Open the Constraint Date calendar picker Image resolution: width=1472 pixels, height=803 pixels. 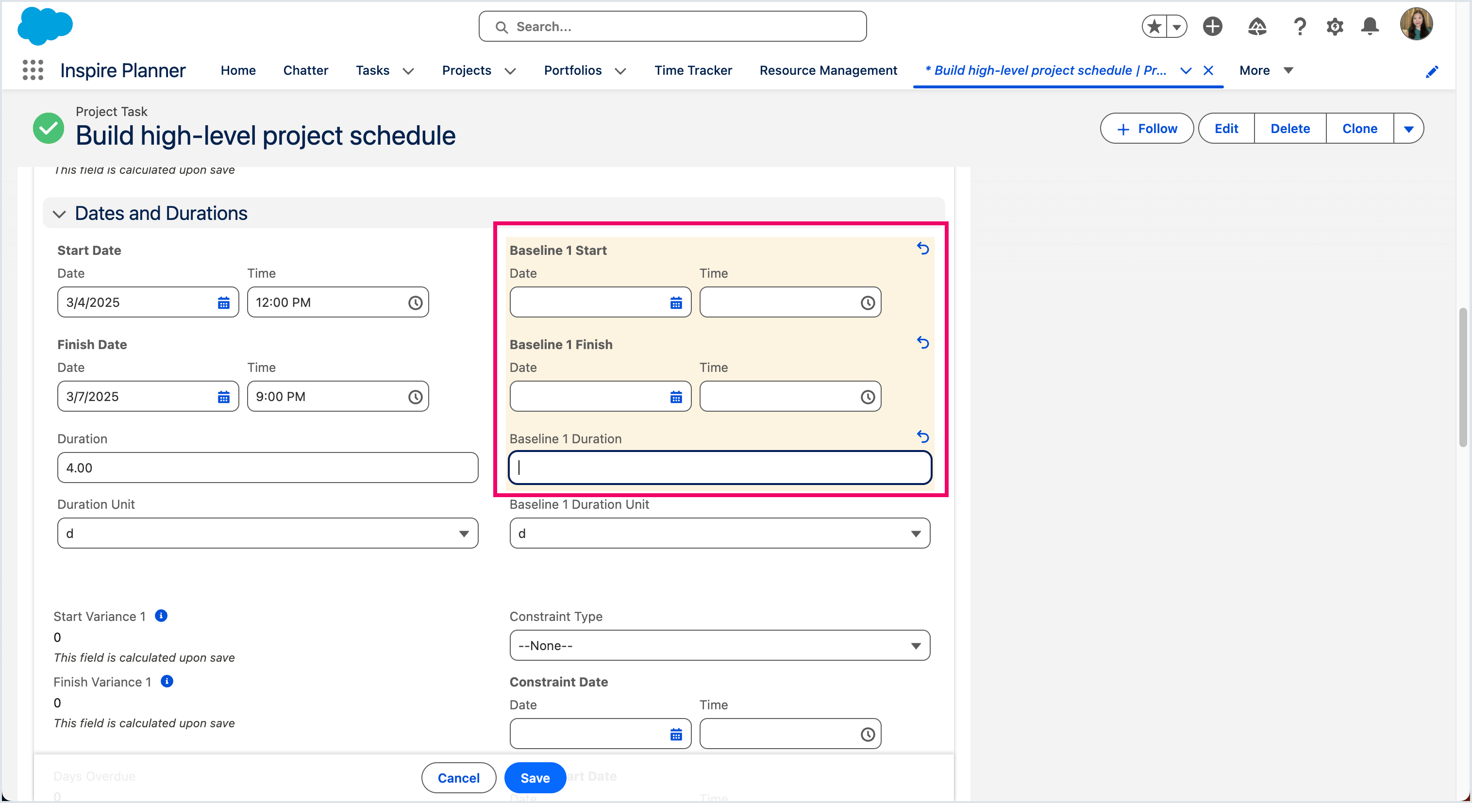pyautogui.click(x=676, y=735)
